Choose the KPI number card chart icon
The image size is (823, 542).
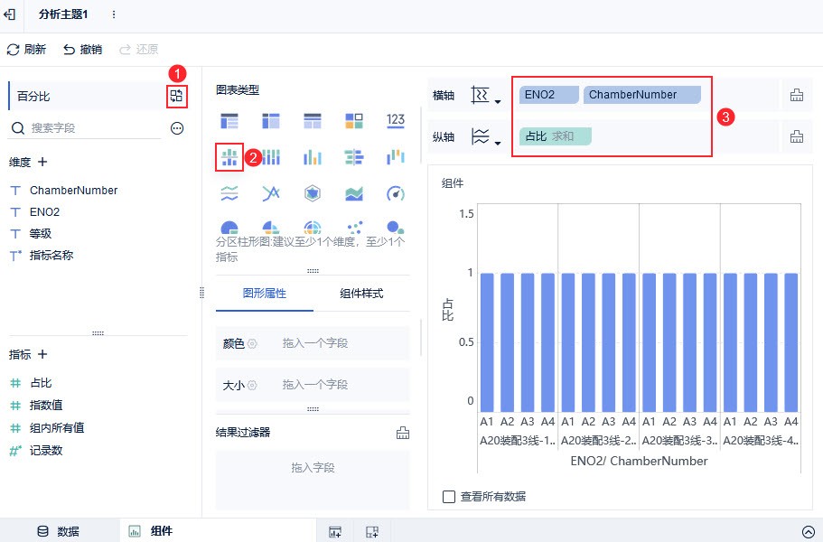pyautogui.click(x=395, y=120)
